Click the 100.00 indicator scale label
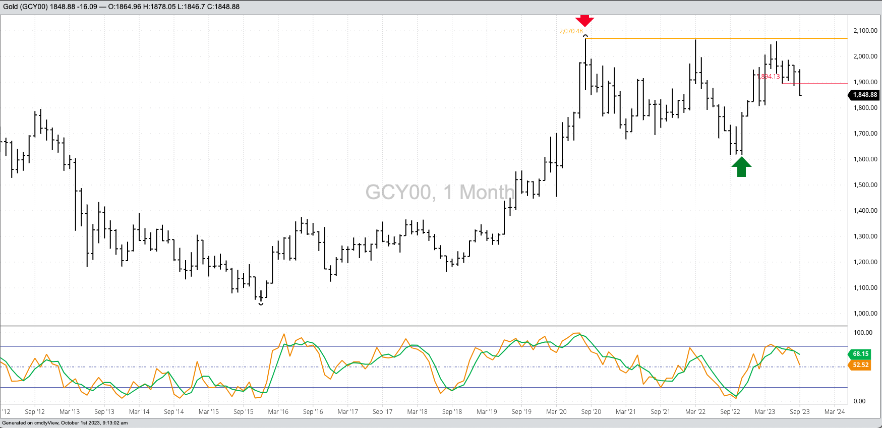This screenshot has width=882, height=428. (862, 333)
